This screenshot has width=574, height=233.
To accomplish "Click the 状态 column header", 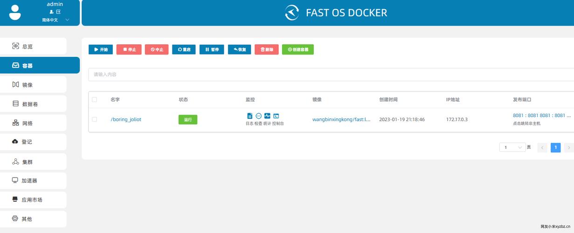I will click(x=183, y=100).
